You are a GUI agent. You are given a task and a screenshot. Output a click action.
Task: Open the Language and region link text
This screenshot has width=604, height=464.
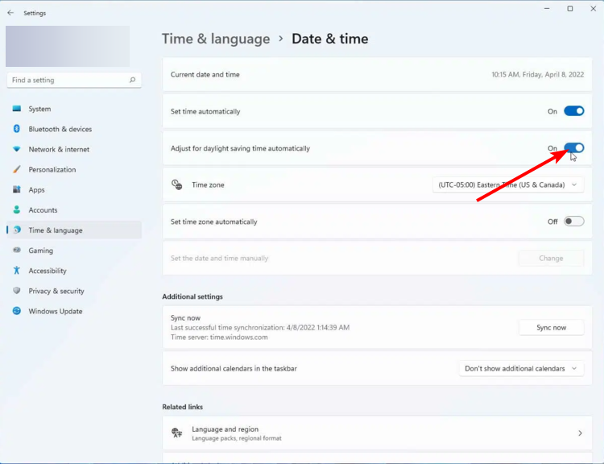tap(225, 429)
